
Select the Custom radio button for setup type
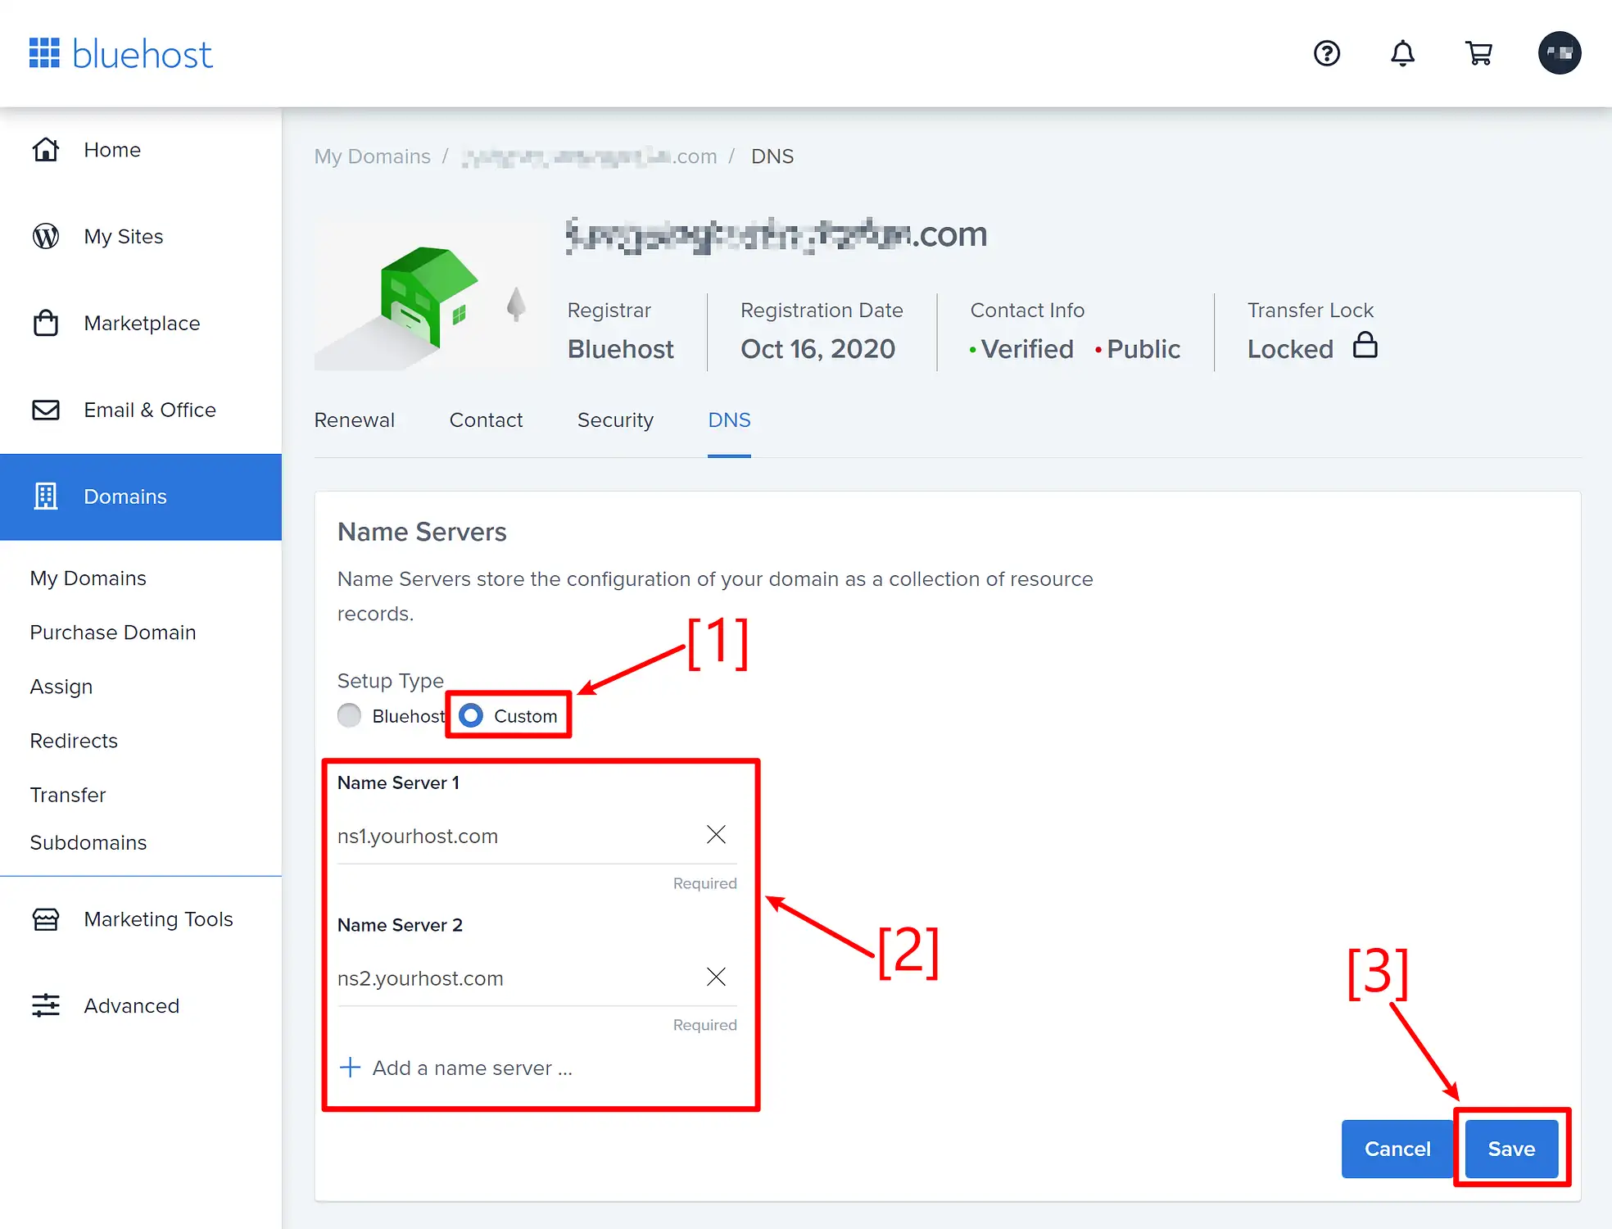[469, 715]
